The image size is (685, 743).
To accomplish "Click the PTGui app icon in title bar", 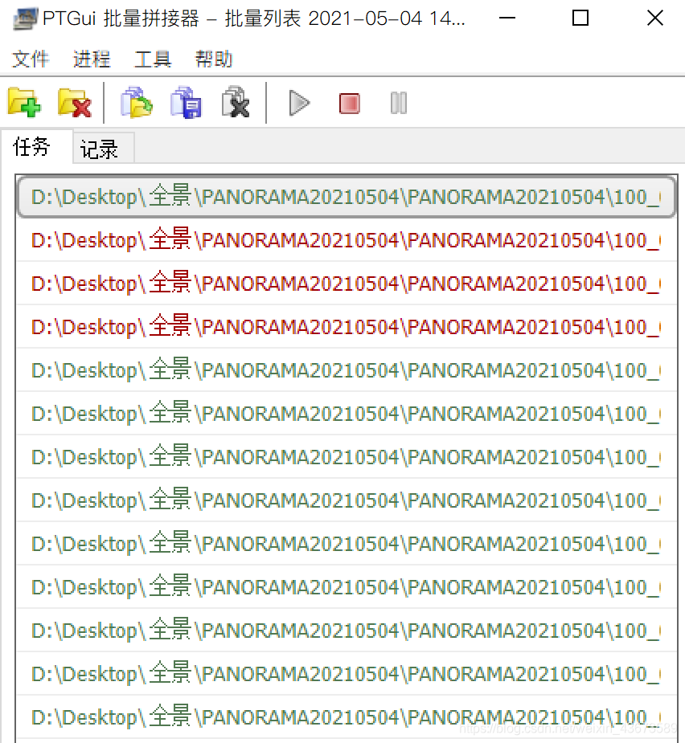I will [25, 19].
